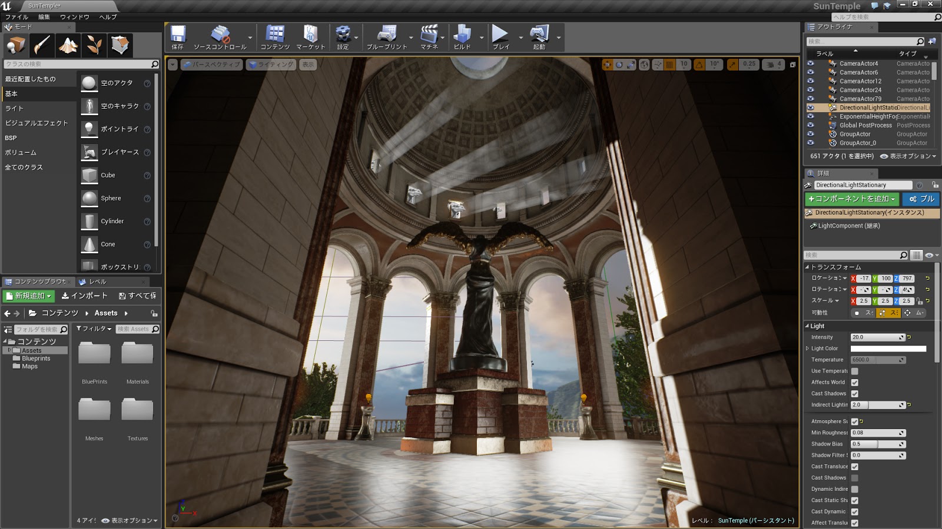Image resolution: width=942 pixels, height=529 pixels.
Task: Select the Landscape mode icon
Action: (68, 45)
